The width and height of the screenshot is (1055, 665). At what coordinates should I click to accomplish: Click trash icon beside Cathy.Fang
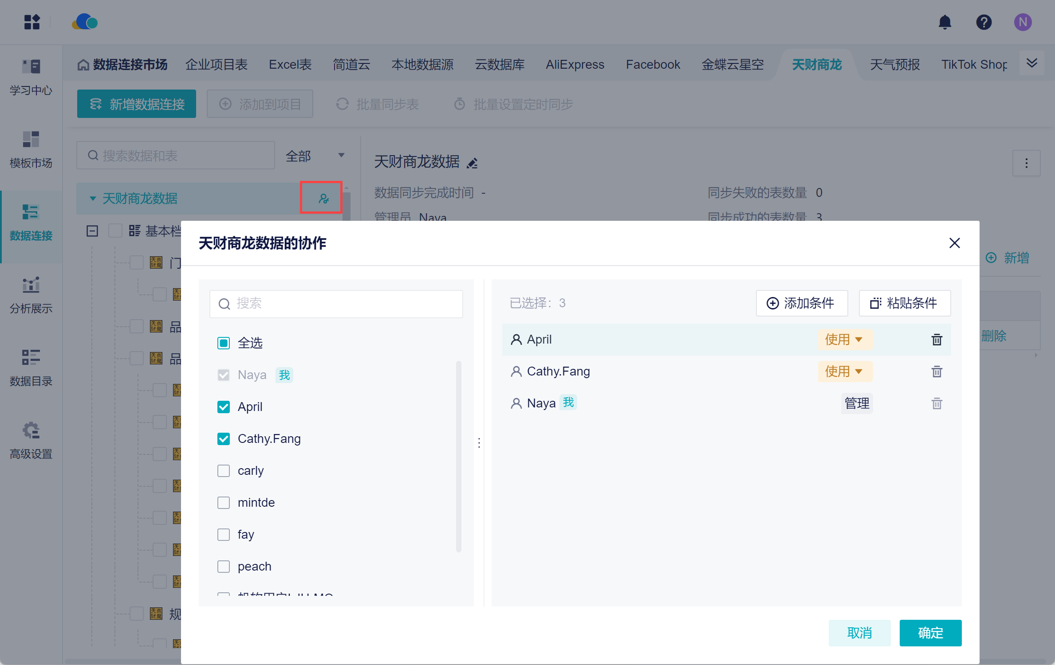pyautogui.click(x=937, y=372)
